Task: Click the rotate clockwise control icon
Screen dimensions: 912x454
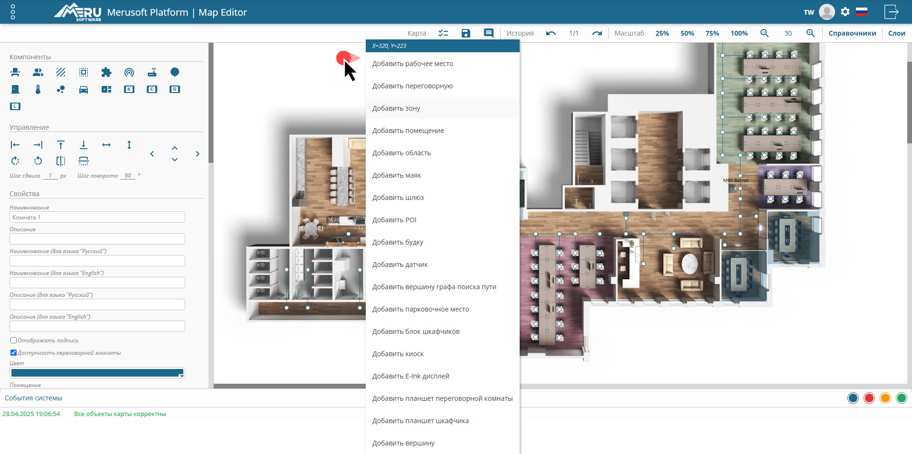Action: [15, 161]
